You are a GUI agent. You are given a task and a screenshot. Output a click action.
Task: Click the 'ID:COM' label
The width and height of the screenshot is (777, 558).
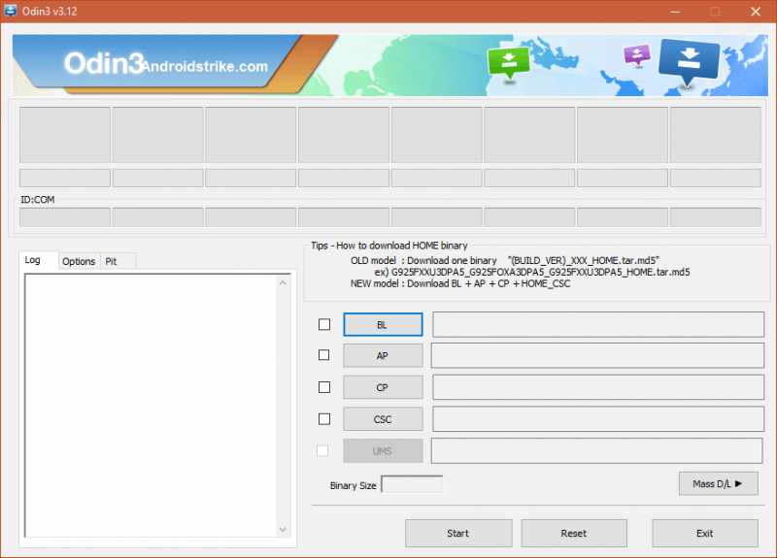click(37, 200)
